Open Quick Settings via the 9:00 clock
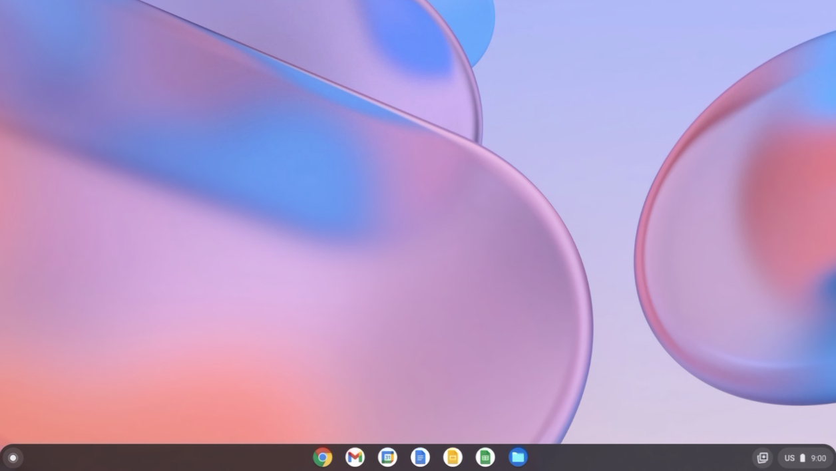 (x=819, y=458)
